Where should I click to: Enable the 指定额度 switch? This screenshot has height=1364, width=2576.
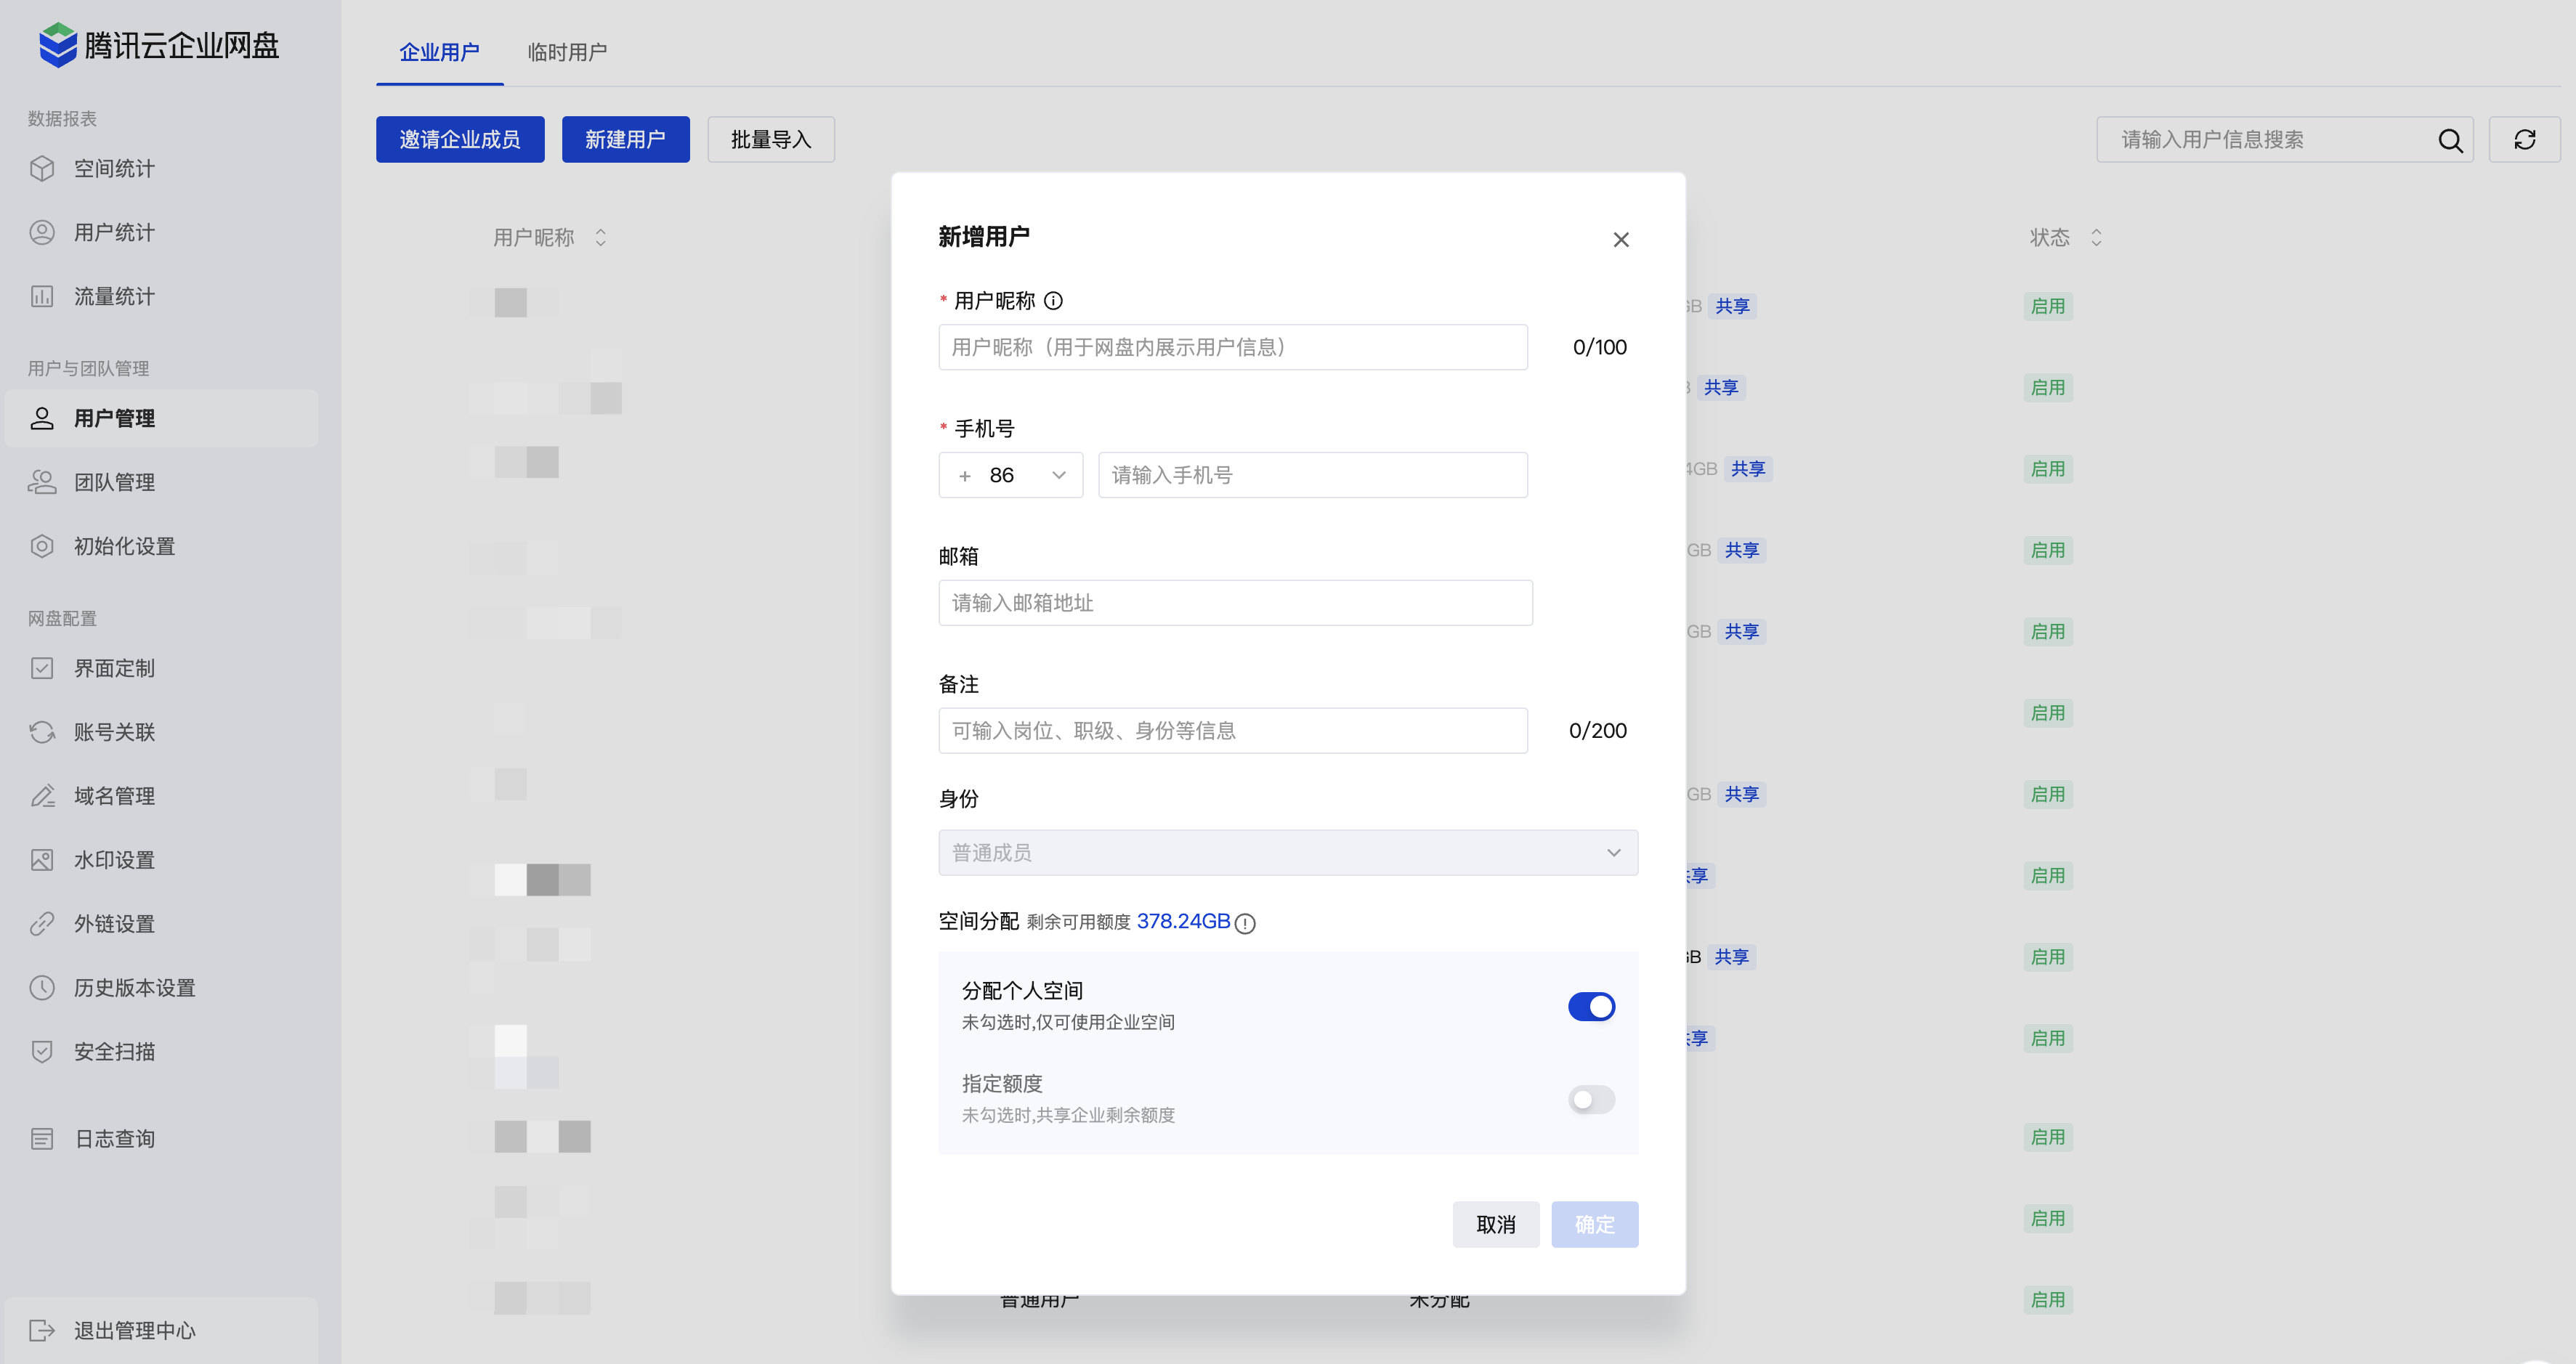tap(1591, 1099)
